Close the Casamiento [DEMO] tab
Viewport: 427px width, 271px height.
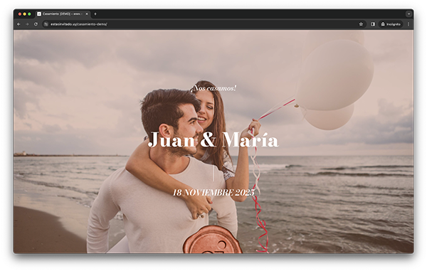click(x=87, y=14)
